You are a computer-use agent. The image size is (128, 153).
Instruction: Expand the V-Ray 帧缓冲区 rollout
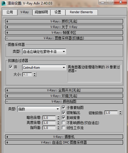click(x=64, y=33)
